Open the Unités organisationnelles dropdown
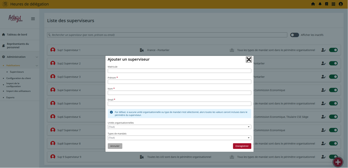This screenshot has width=348, height=168. (x=179, y=127)
